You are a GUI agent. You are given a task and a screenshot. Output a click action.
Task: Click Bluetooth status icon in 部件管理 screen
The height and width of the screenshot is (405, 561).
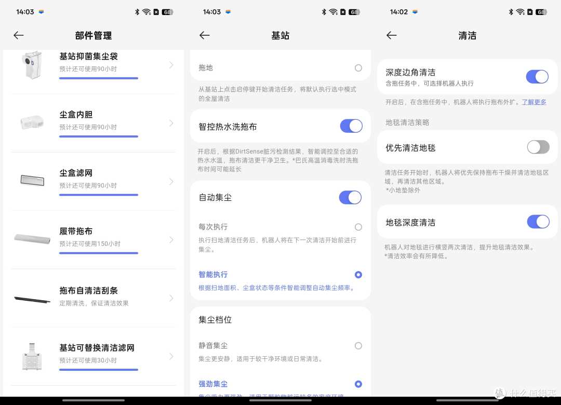(x=137, y=12)
